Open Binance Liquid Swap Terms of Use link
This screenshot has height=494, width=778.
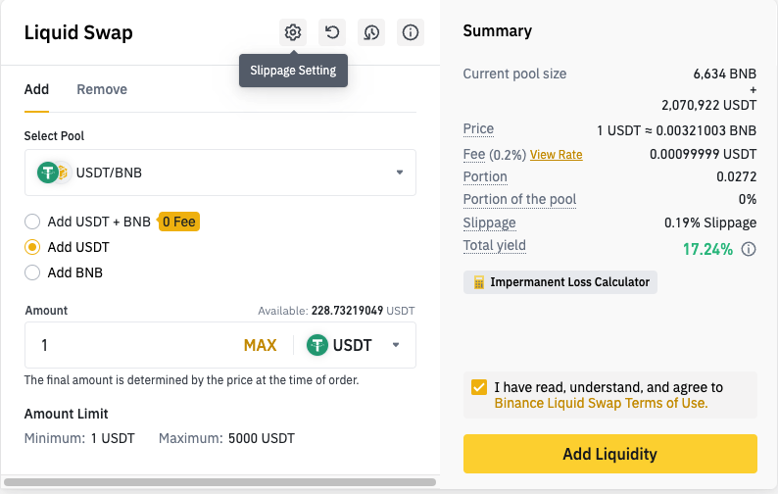coord(601,403)
